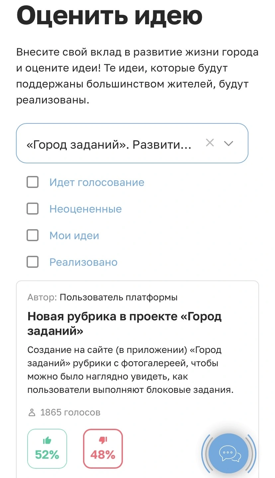
Task: Choose the Мои идеи filter label
Action: tap(74, 236)
